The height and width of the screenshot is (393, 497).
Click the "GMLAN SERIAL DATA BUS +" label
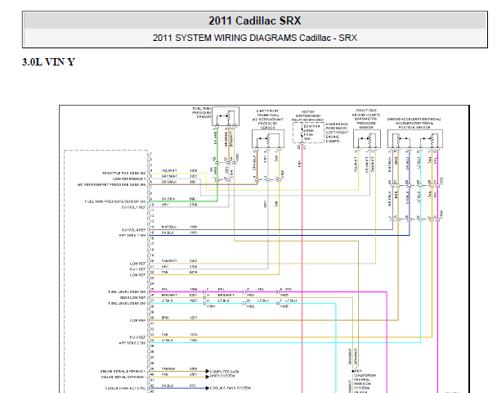pos(123,372)
